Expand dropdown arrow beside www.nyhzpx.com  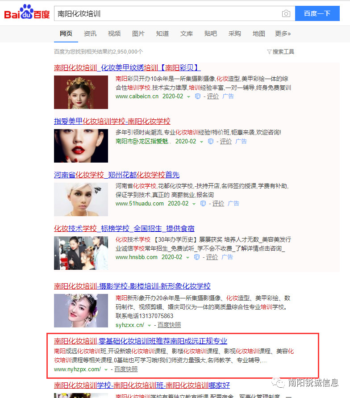pyautogui.click(x=106, y=369)
